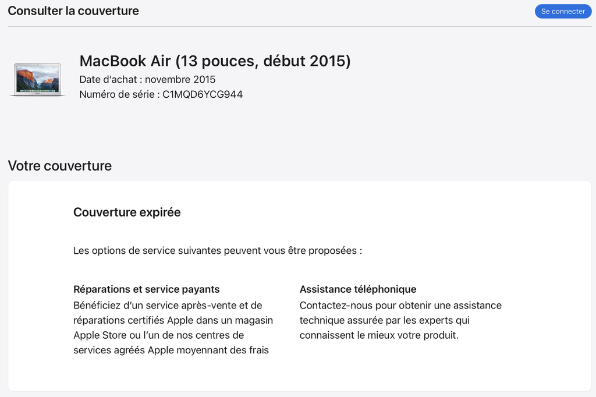
Task: Click the Contactez-nous assistance technique paragraph
Action: point(400,320)
